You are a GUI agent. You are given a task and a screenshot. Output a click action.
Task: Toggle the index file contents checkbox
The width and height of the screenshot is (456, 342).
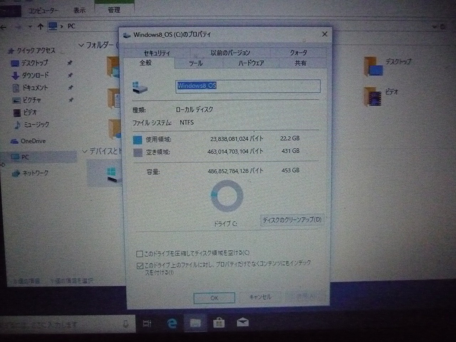(x=140, y=266)
